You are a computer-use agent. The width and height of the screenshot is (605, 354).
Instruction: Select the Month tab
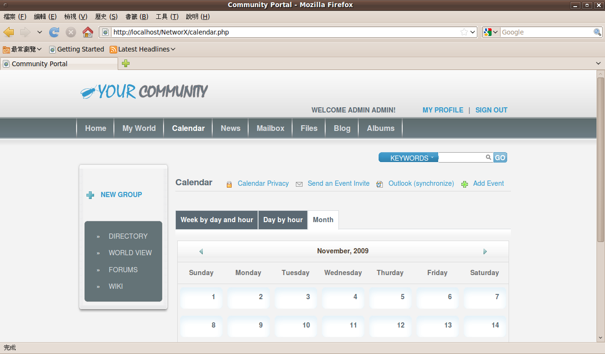click(x=323, y=220)
